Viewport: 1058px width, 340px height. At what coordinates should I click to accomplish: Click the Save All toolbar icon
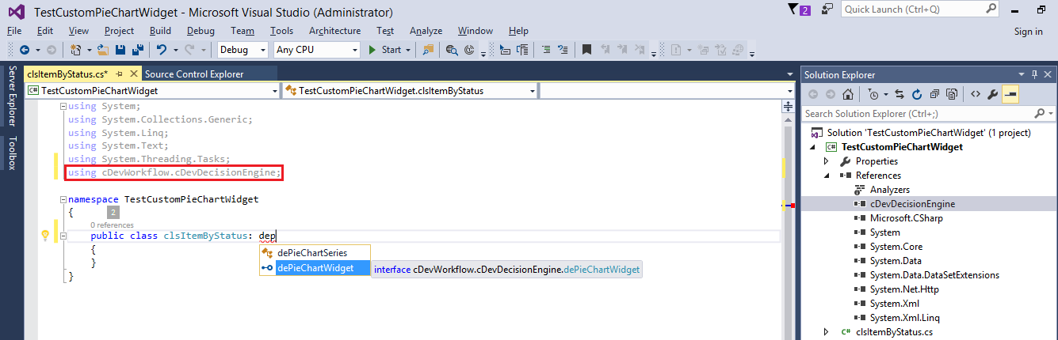138,50
